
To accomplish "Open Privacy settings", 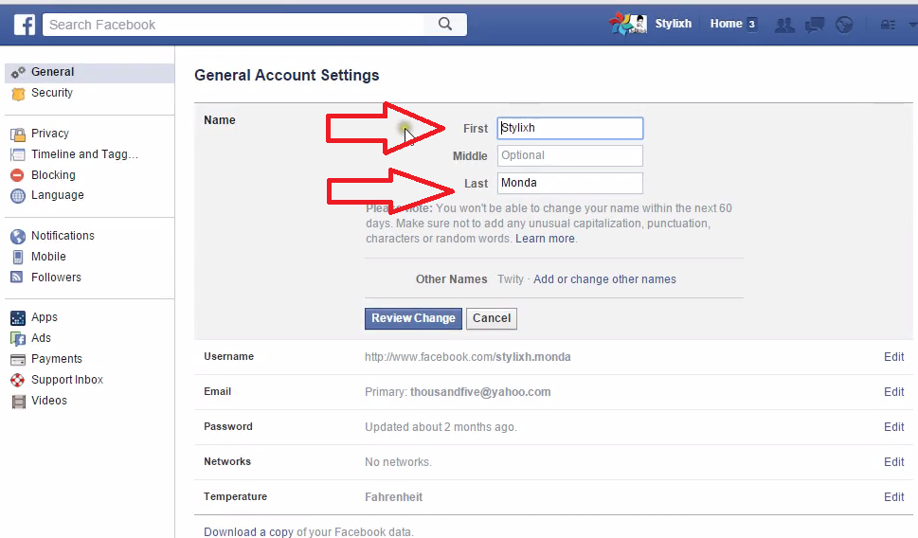I will [50, 133].
